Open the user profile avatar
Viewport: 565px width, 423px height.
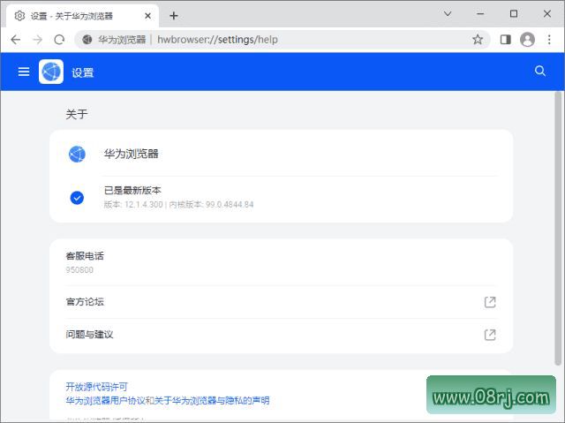tap(527, 39)
